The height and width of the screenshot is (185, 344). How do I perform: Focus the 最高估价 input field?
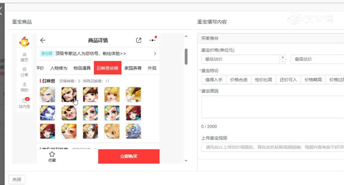pyautogui.click(x=317, y=59)
